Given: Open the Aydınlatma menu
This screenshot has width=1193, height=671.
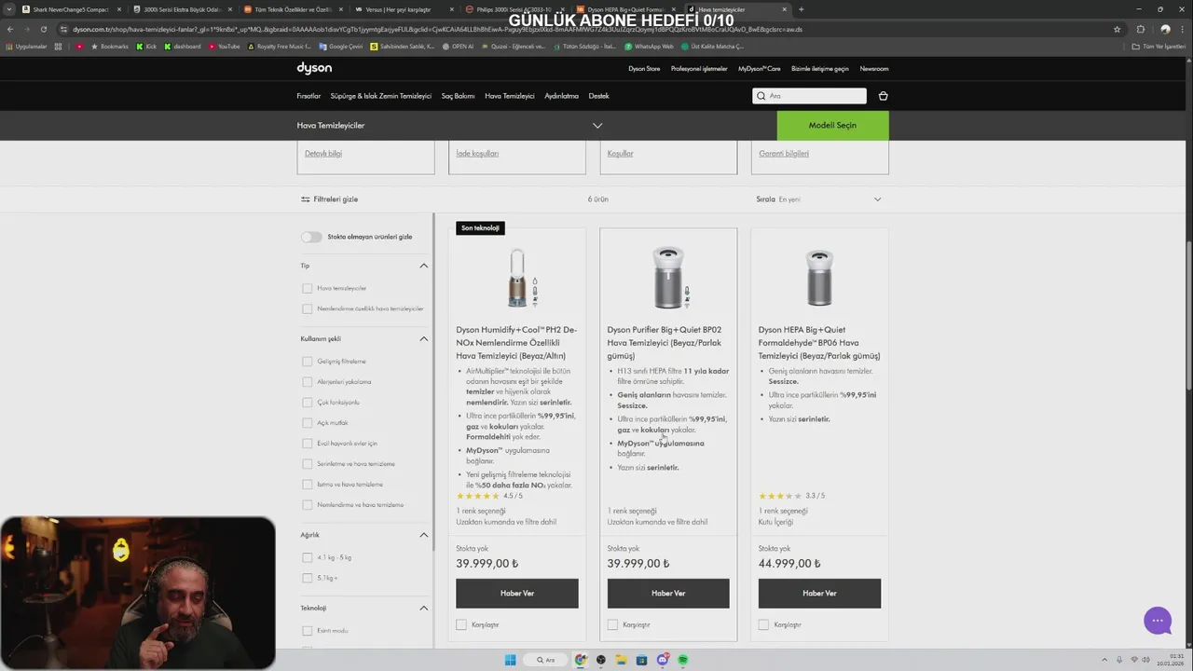Looking at the screenshot, I should tap(561, 96).
